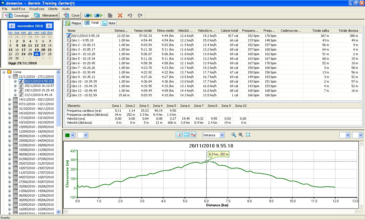
Task: Open the Allenamenti view
Action: pyautogui.click(x=46, y=15)
